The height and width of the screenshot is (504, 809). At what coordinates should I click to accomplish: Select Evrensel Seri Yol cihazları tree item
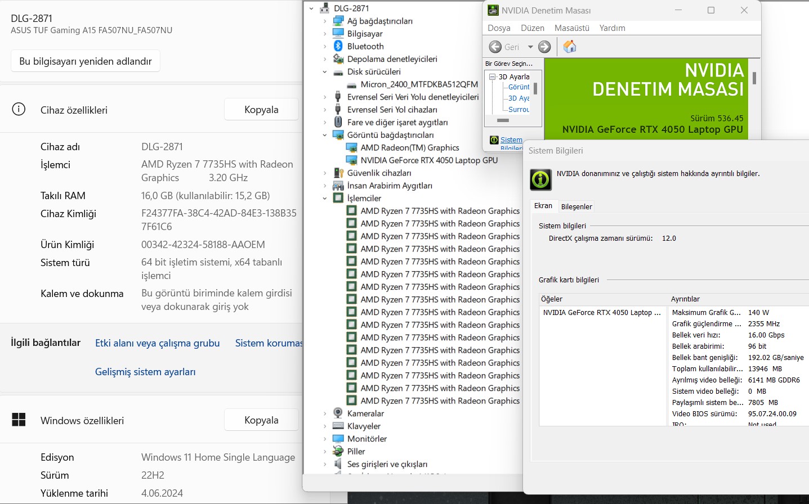tap(392, 110)
